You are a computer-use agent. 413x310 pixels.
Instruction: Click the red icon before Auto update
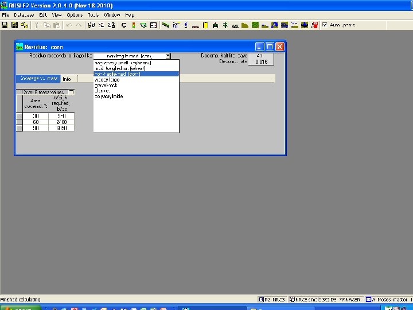pos(314,25)
